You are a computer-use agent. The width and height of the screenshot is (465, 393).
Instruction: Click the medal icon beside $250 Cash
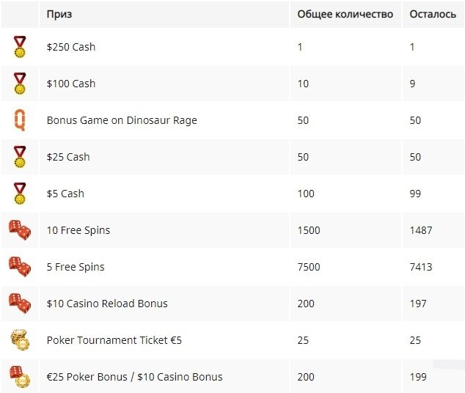pyautogui.click(x=20, y=47)
